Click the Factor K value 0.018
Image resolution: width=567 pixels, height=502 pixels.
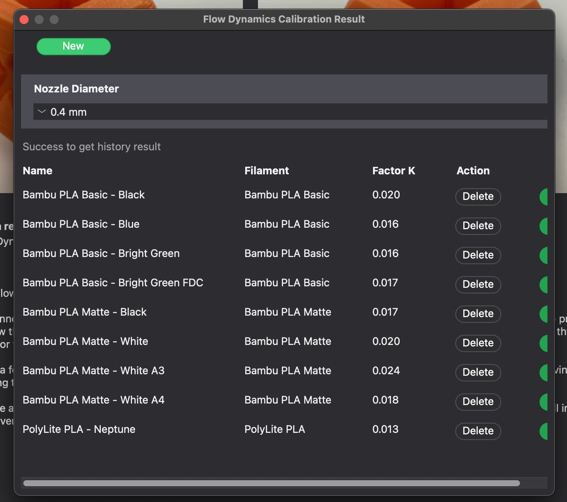pos(385,400)
